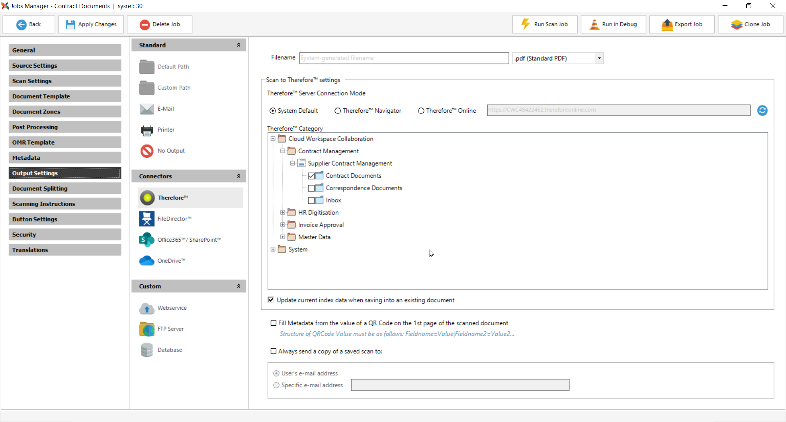The width and height of the screenshot is (786, 422).
Task: Pick the OneDrive connector icon
Action: tap(147, 261)
